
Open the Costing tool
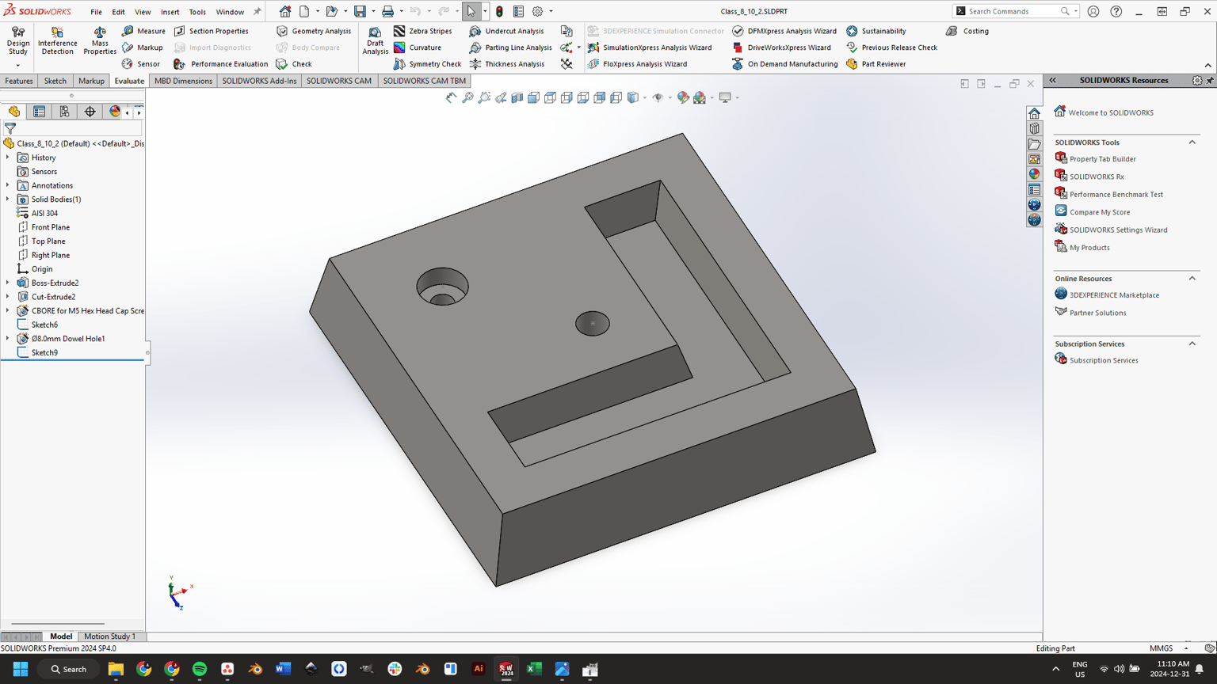[x=967, y=31]
